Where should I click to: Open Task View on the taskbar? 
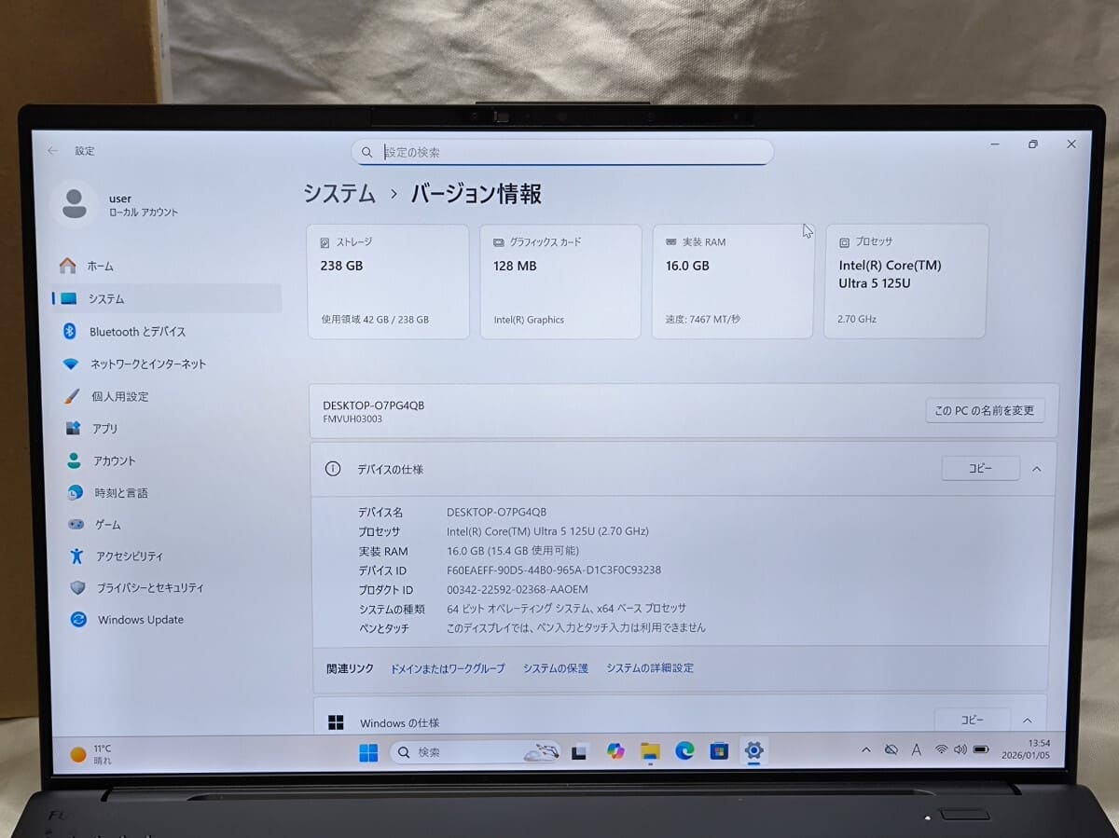click(579, 752)
